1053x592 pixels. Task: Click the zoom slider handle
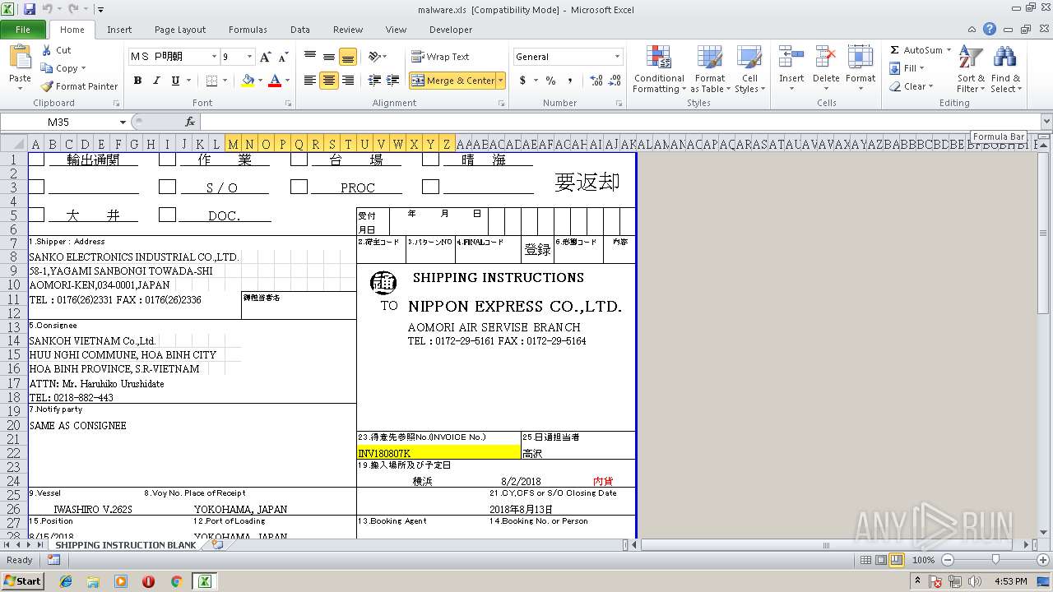pos(995,560)
